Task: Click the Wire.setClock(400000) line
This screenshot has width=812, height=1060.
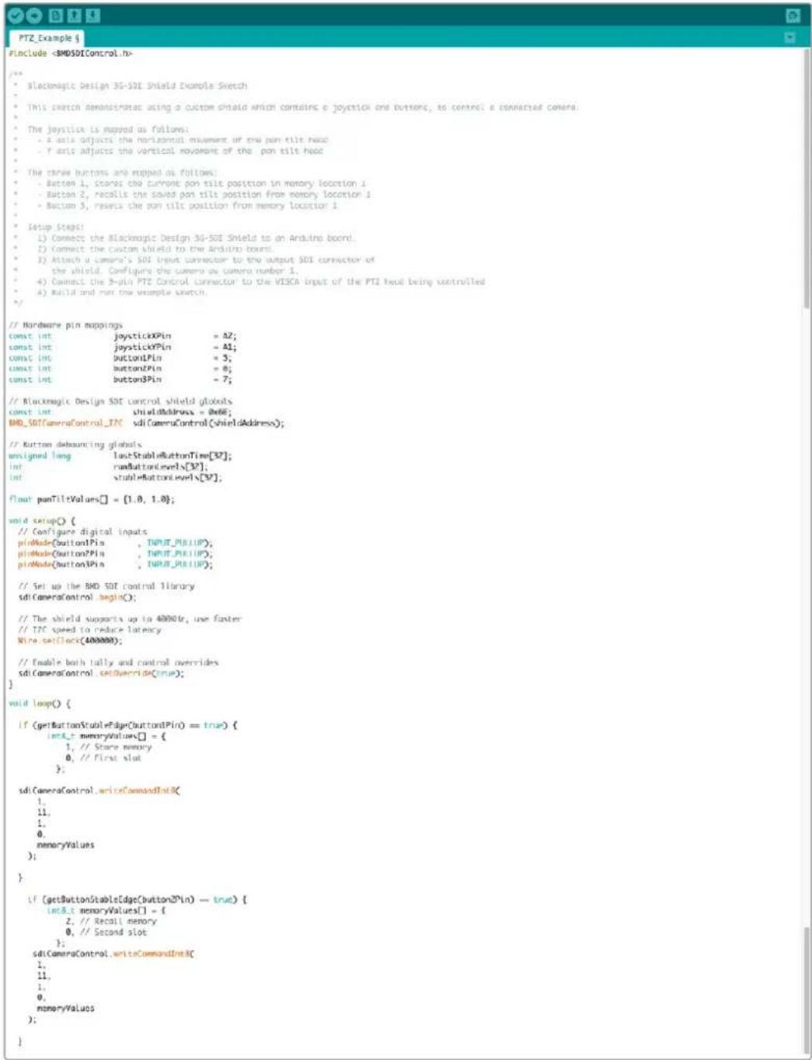Action: (70, 641)
